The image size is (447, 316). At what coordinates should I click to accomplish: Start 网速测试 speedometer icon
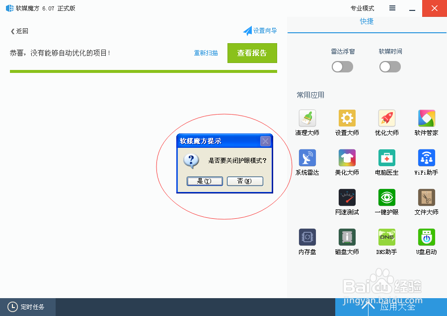(x=347, y=197)
